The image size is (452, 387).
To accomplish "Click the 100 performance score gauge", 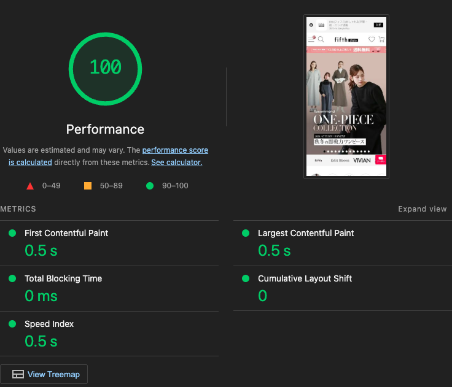I will 105,69.
